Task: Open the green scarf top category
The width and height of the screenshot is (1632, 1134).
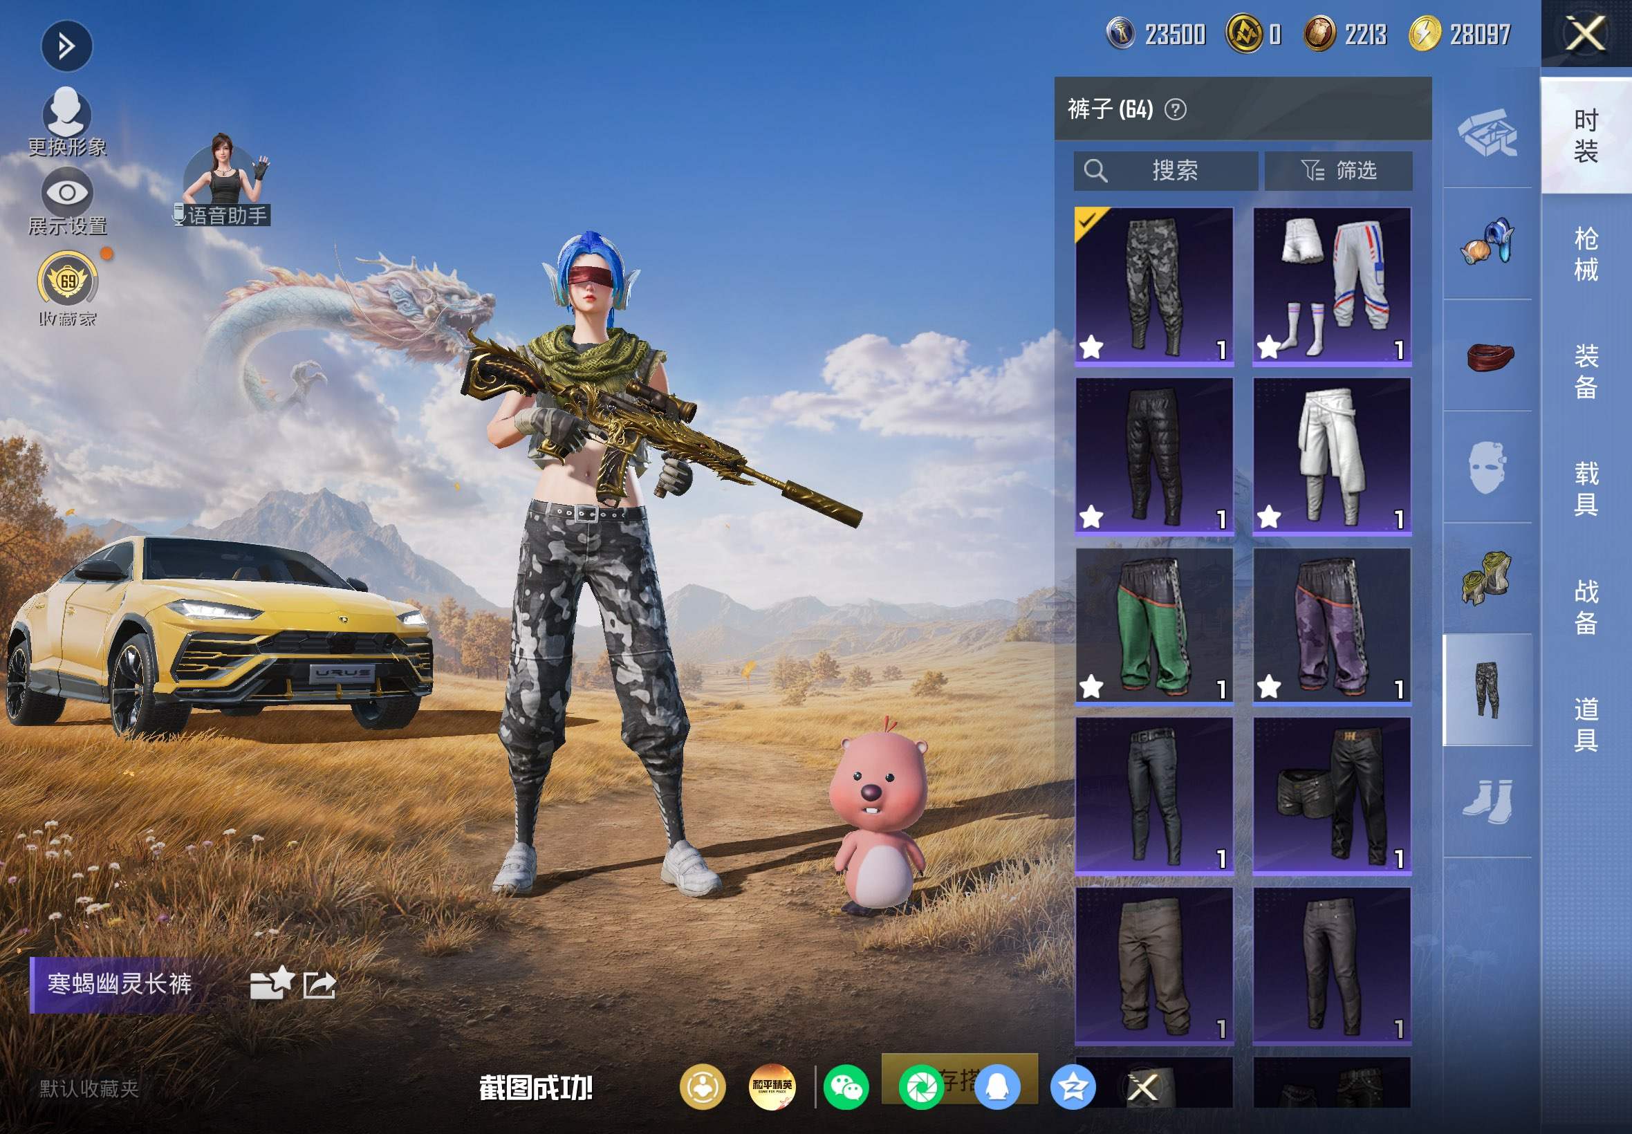Action: tap(1487, 578)
